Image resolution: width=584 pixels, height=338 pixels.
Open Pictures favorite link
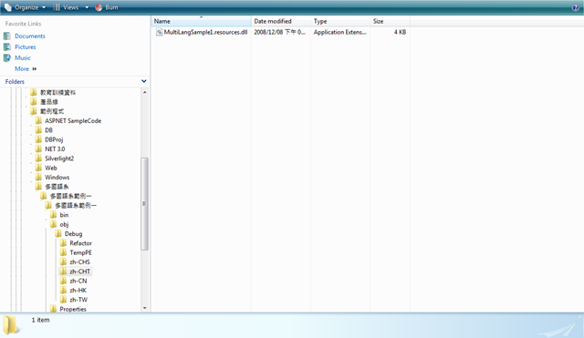pyautogui.click(x=26, y=46)
